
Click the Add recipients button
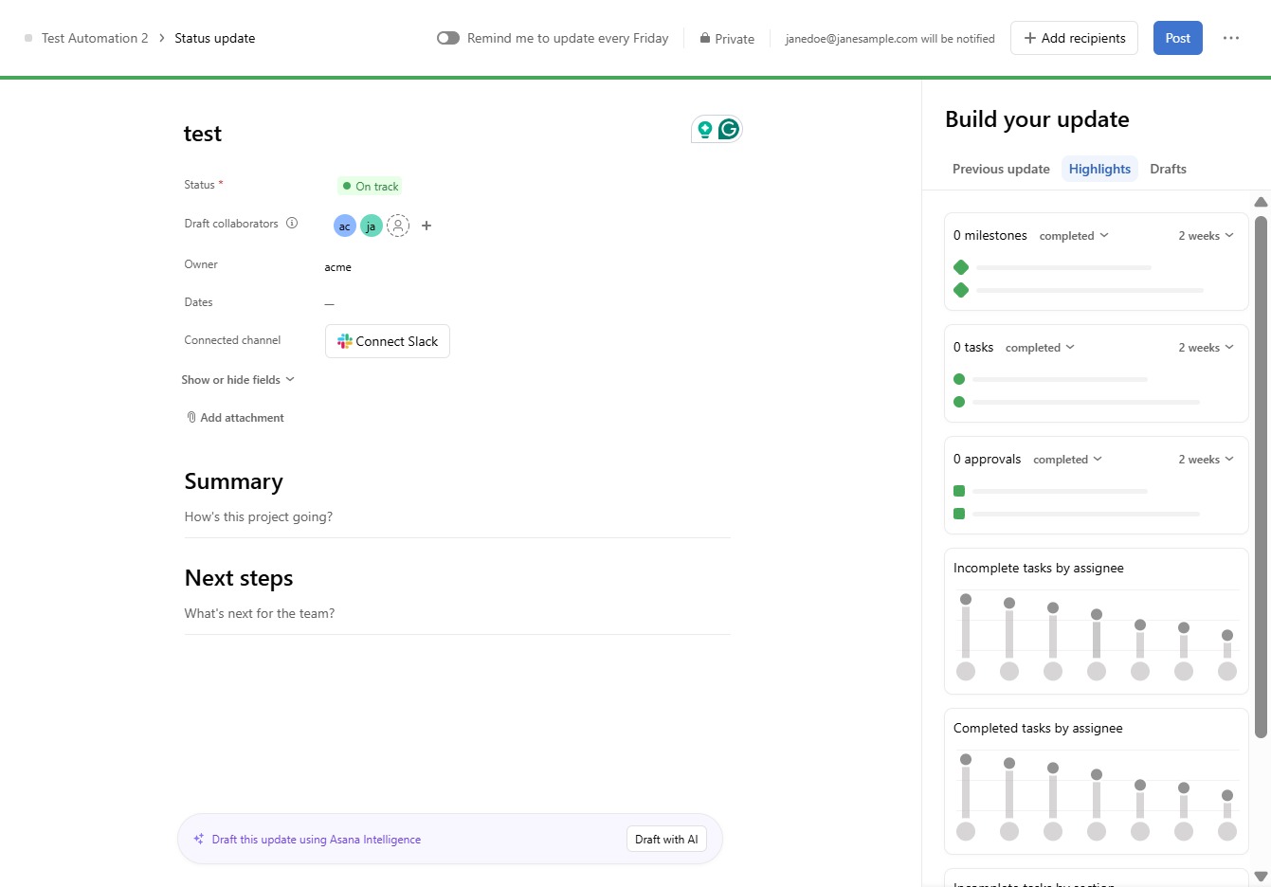1074,38
